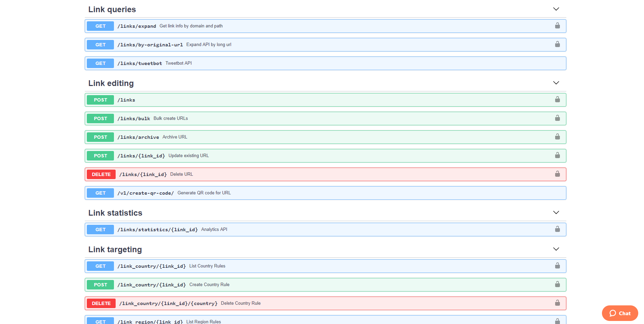
Task: Click the lock icon on GET /links/expand
Action: [557, 26]
